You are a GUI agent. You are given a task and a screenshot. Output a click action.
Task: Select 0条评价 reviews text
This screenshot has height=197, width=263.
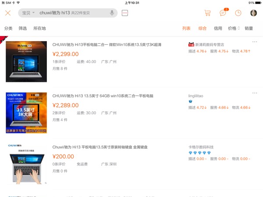coord(59,164)
